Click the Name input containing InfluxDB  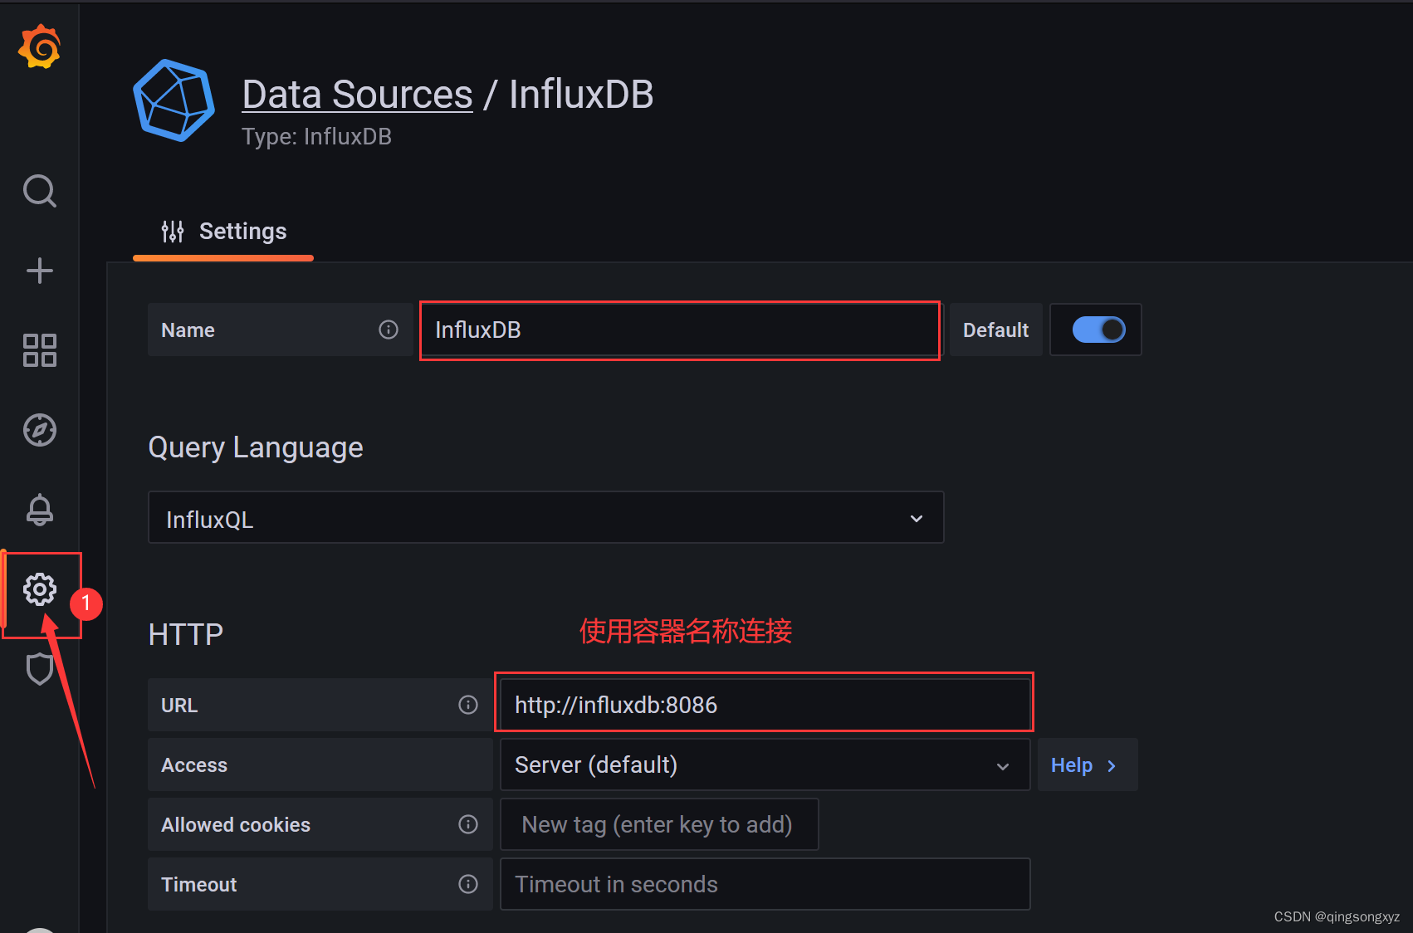(680, 330)
